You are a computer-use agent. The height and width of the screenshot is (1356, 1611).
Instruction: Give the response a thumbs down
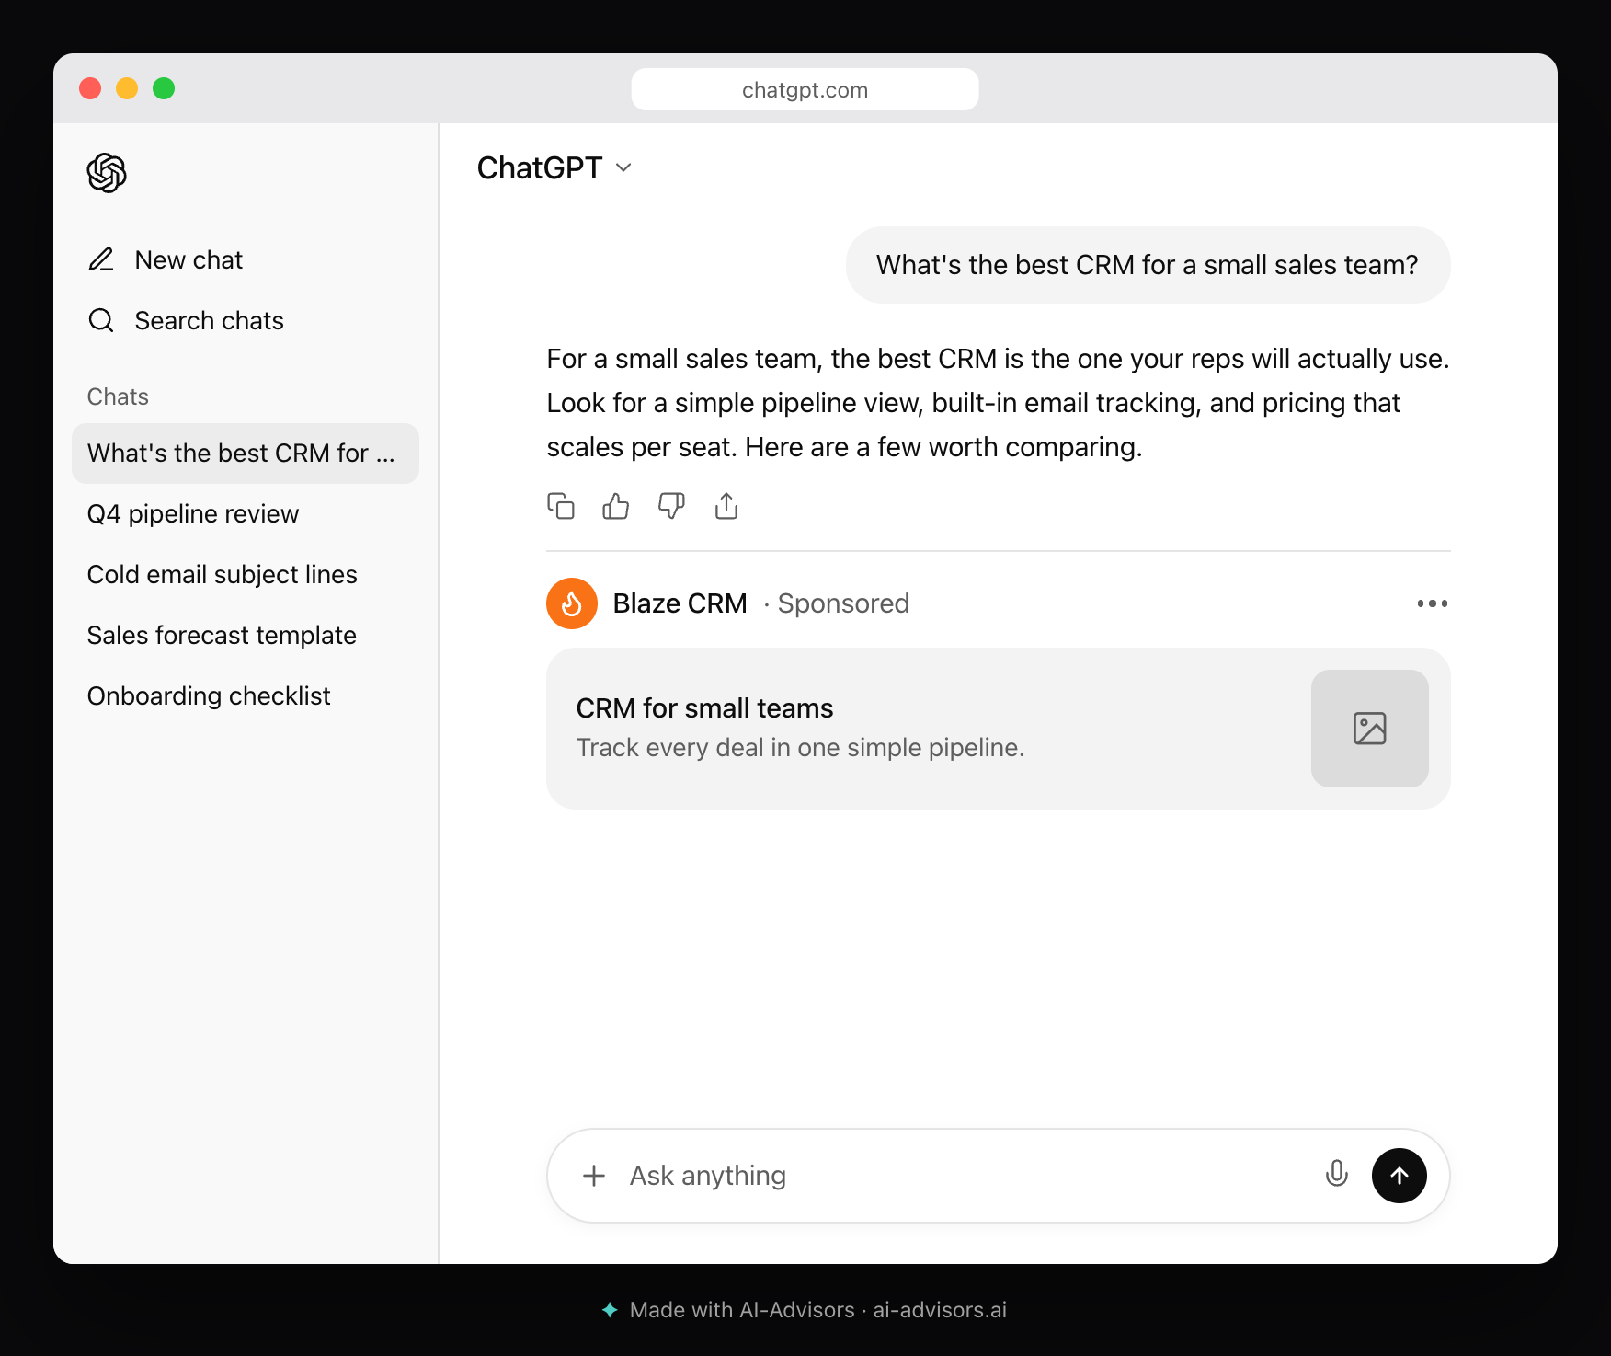[671, 506]
